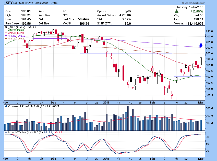217x161 pixels.
Task: Click the bar-chart icon beside the Volume legend
Action: coord(6,106)
